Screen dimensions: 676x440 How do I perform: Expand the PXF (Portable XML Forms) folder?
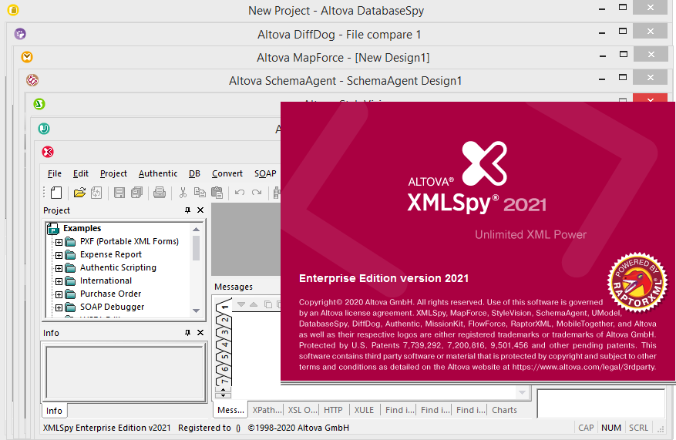(x=59, y=242)
